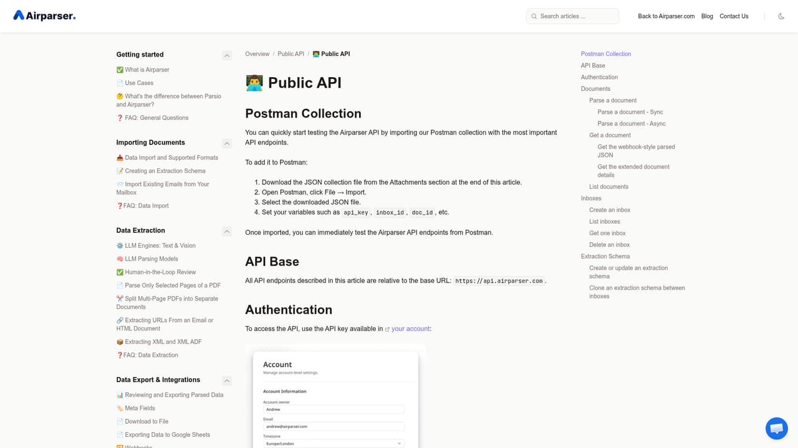The width and height of the screenshot is (798, 448).
Task: Open Split Multi-Page PDFs article
Action: [167, 302]
